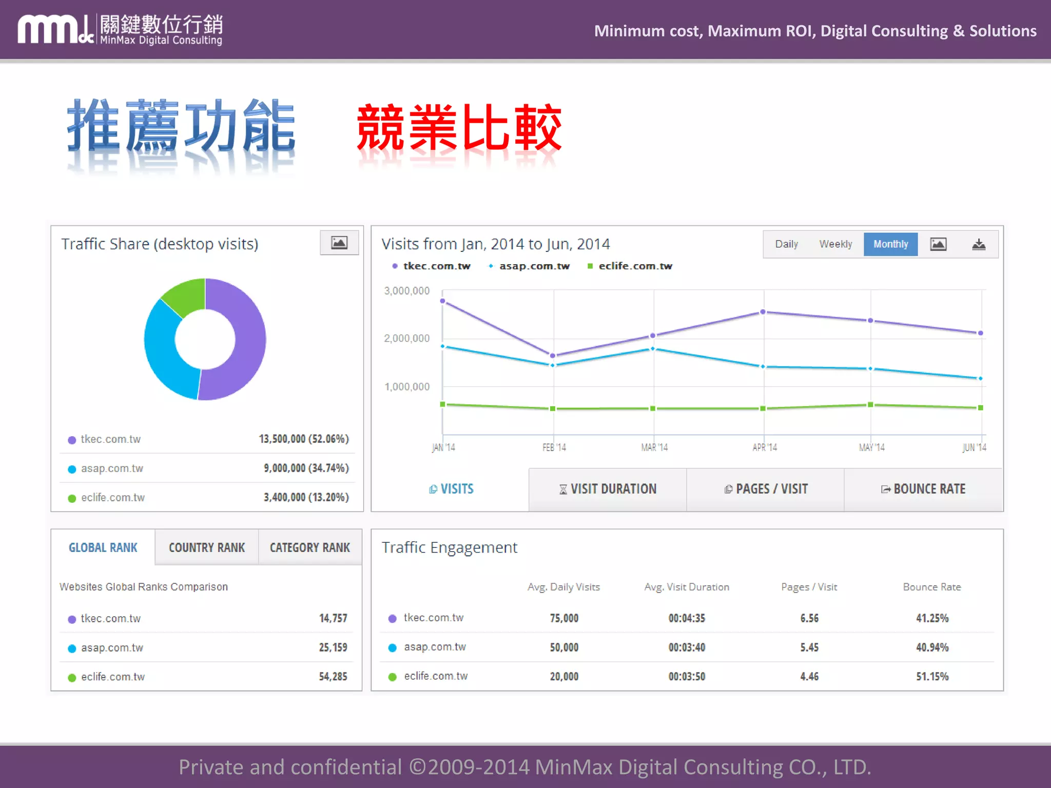Click the Websites Global Ranks Comparison label
The image size is (1051, 788).
pos(143,587)
